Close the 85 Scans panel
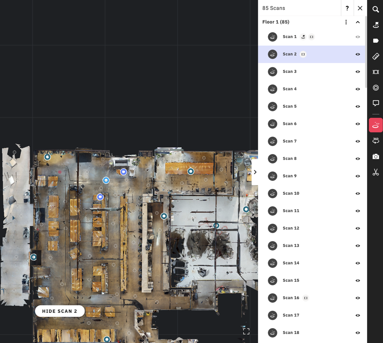This screenshot has height=343, width=383. 360,8
